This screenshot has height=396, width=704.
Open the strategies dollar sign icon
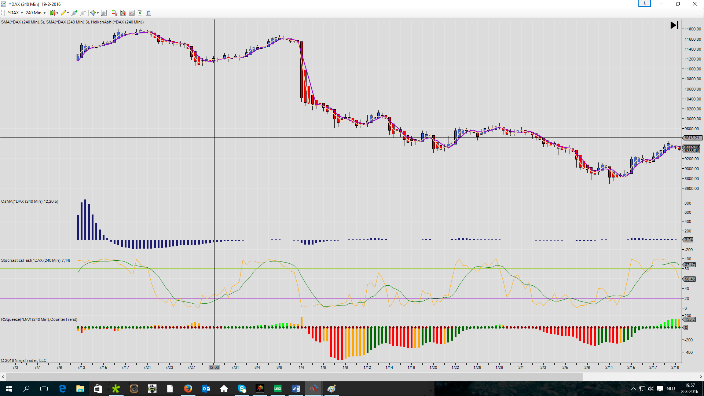pyautogui.click(x=140, y=13)
